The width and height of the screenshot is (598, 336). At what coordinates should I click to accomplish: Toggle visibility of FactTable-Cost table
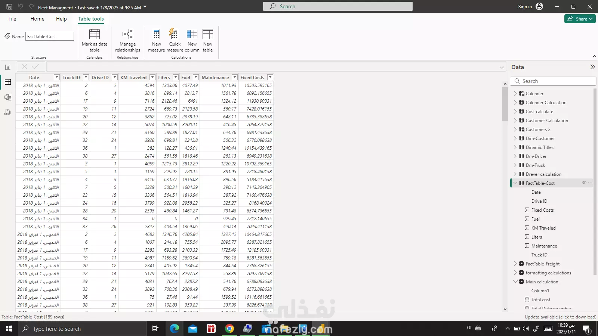pos(584,183)
